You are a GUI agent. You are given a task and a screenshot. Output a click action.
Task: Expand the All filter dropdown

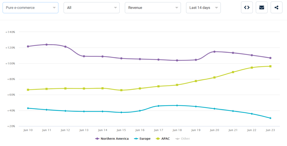[x=92, y=8]
